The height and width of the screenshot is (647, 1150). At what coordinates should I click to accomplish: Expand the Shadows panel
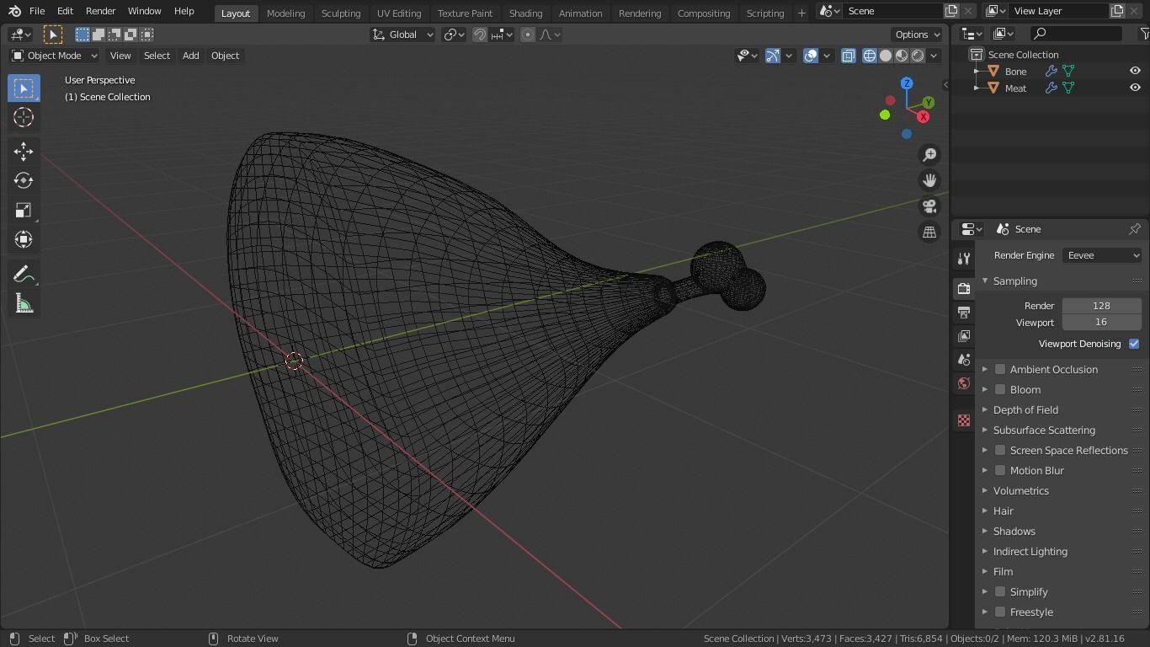985,531
